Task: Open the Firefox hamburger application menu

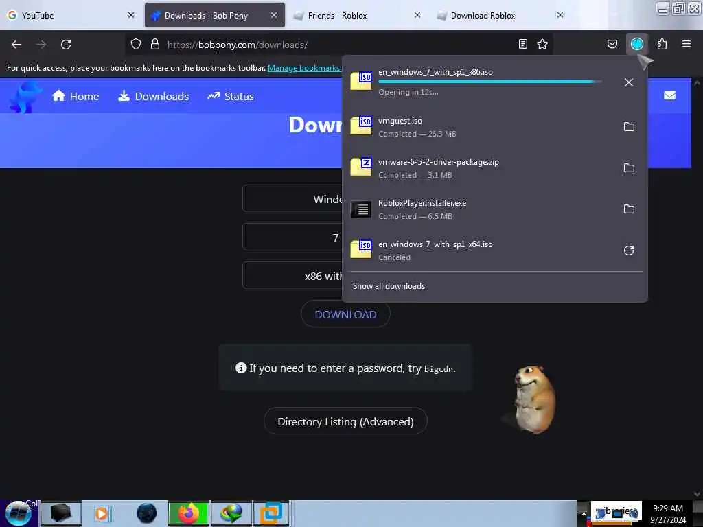Action: click(687, 44)
